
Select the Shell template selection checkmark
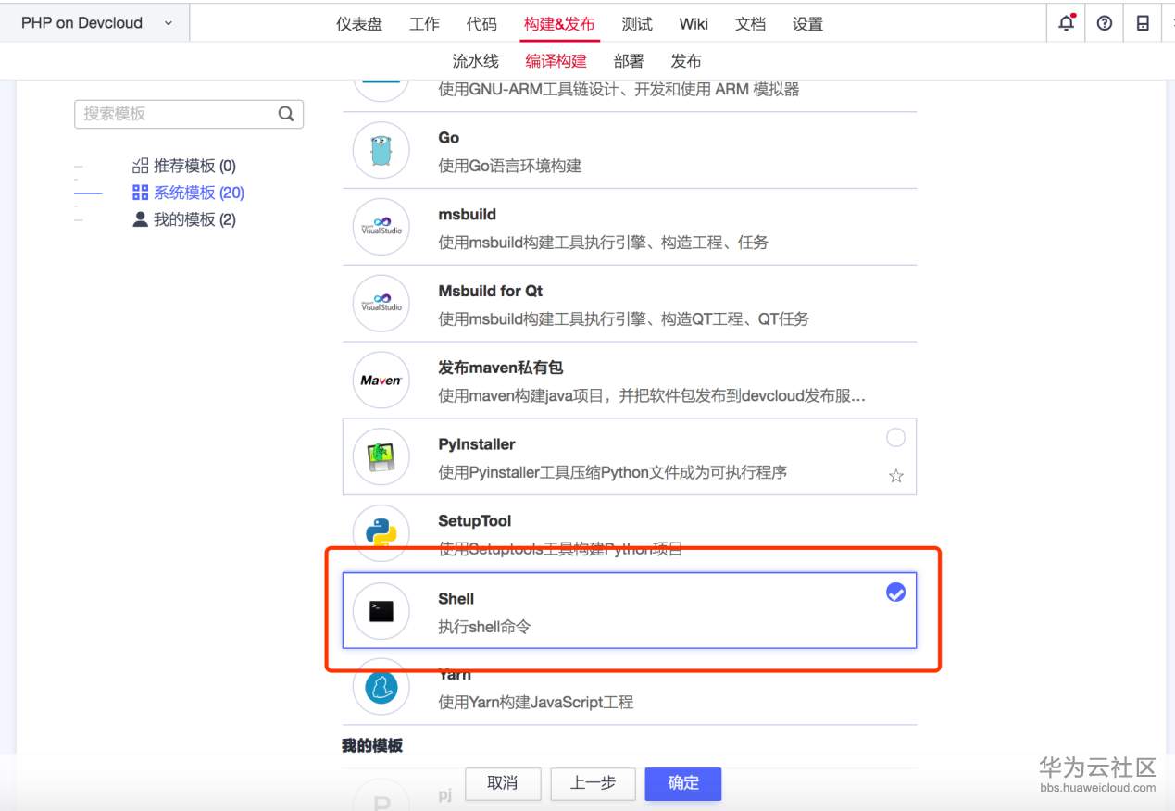[894, 593]
